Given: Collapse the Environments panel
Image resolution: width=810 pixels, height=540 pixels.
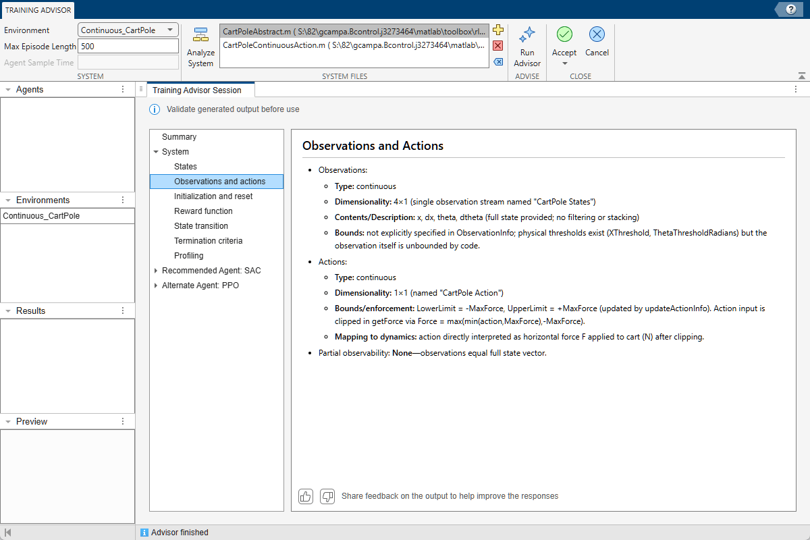Looking at the screenshot, I should (7, 200).
